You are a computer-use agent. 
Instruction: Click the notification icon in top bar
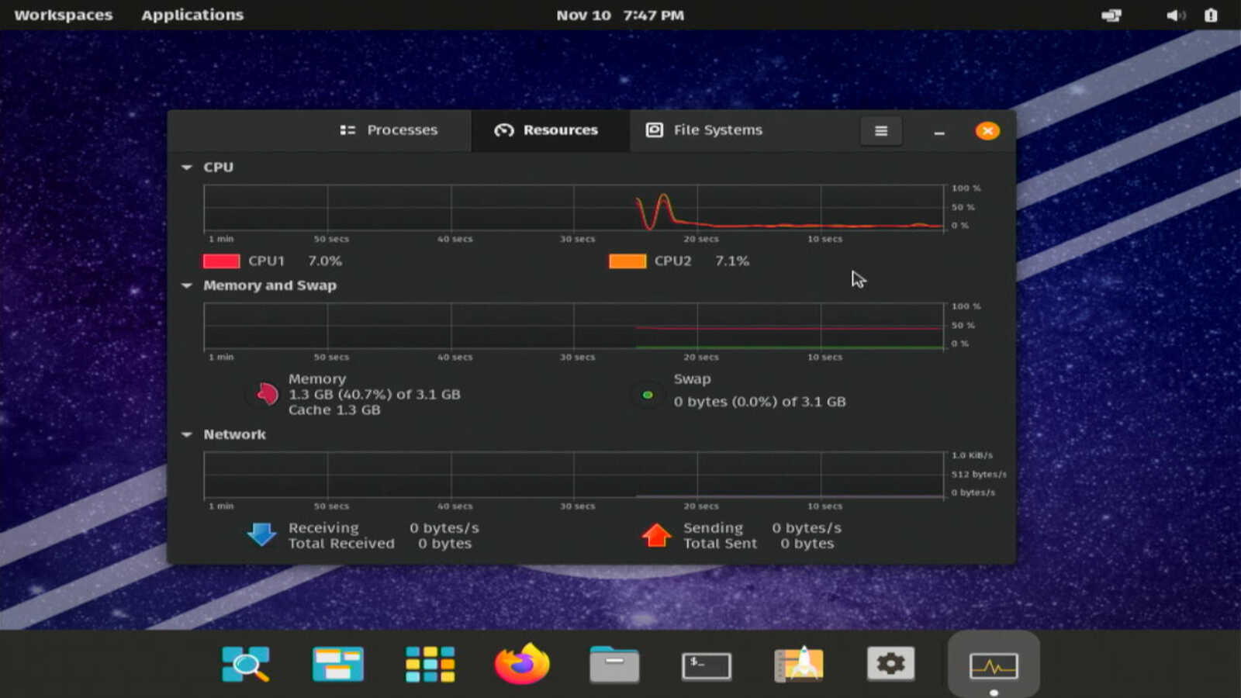pos(1211,16)
